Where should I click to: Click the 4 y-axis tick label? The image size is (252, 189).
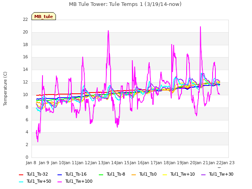[27, 132]
